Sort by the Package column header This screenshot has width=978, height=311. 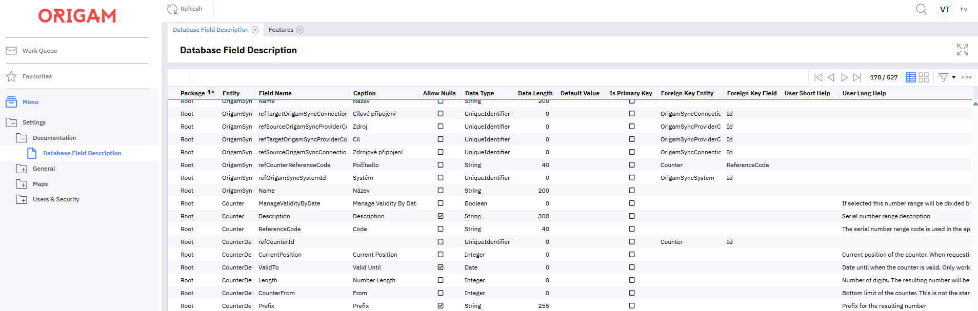tap(193, 93)
